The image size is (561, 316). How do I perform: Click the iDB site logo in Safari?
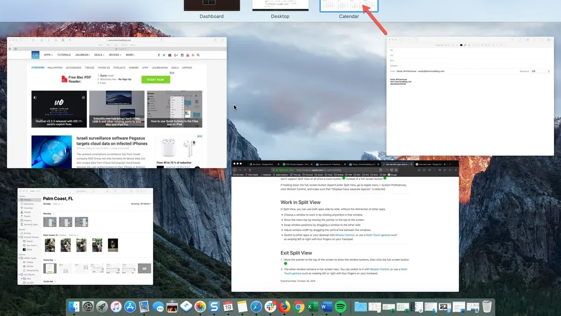[36, 55]
